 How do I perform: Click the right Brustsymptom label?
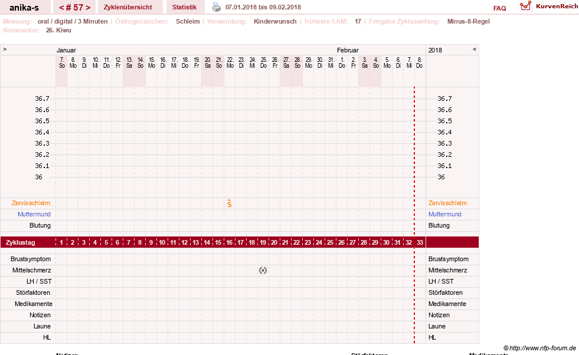pos(449,259)
